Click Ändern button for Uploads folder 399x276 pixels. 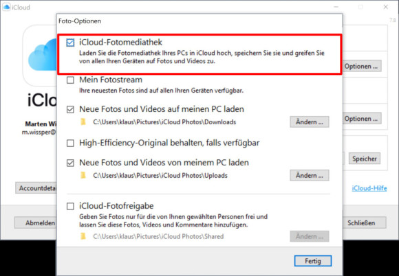coord(310,176)
